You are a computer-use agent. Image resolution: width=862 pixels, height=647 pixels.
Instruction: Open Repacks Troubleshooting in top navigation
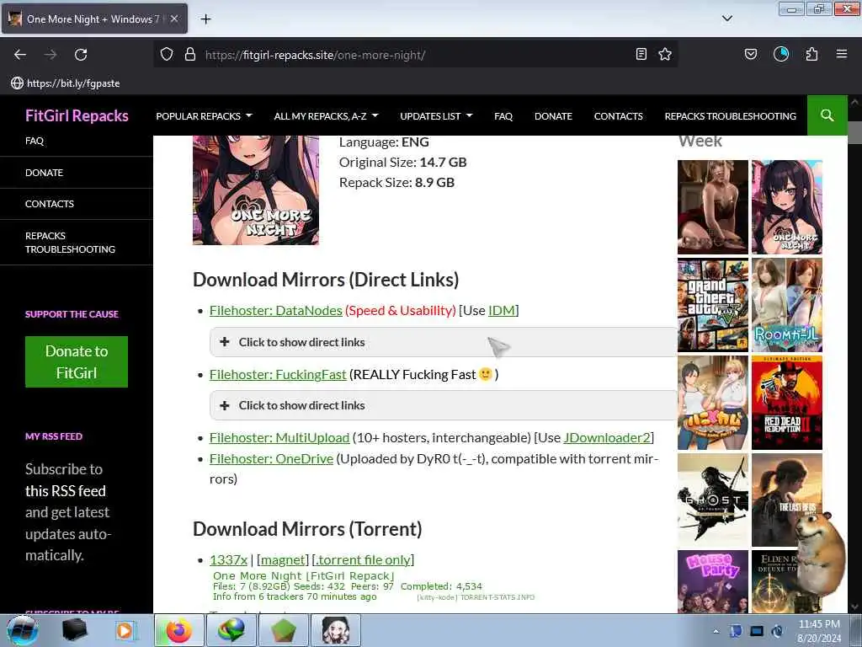[x=730, y=116]
